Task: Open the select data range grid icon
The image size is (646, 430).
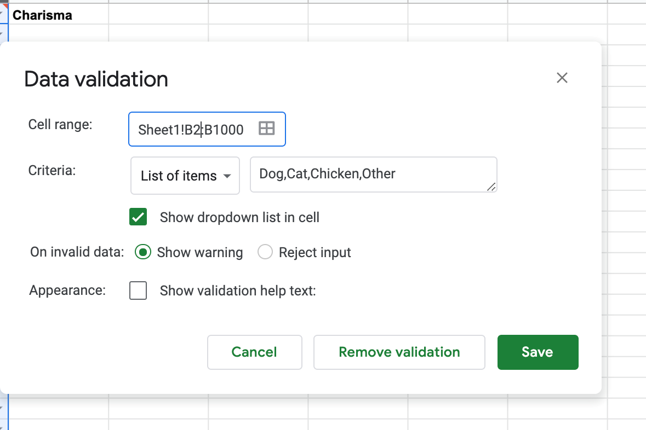Action: [x=267, y=129]
